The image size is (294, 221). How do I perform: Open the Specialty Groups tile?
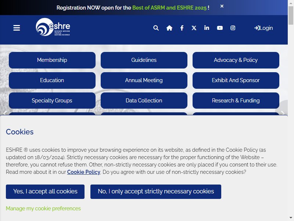point(52,101)
